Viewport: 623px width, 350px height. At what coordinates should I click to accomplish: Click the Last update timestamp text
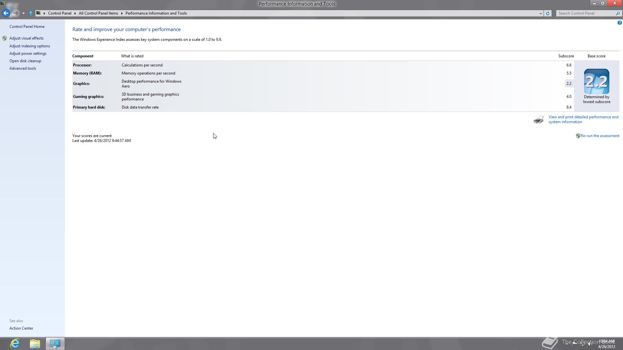click(102, 141)
